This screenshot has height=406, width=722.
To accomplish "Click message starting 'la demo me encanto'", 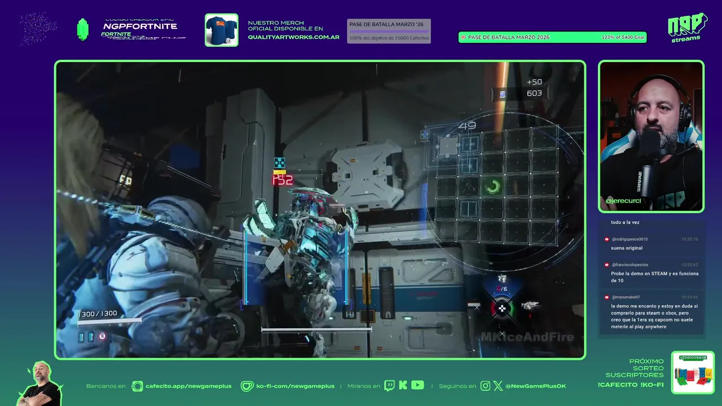I will tap(654, 316).
